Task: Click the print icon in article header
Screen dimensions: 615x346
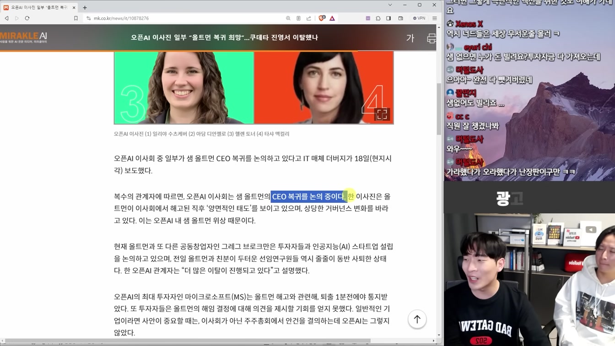Action: pyautogui.click(x=431, y=38)
